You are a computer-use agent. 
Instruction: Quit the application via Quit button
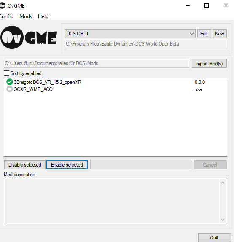(x=215, y=237)
